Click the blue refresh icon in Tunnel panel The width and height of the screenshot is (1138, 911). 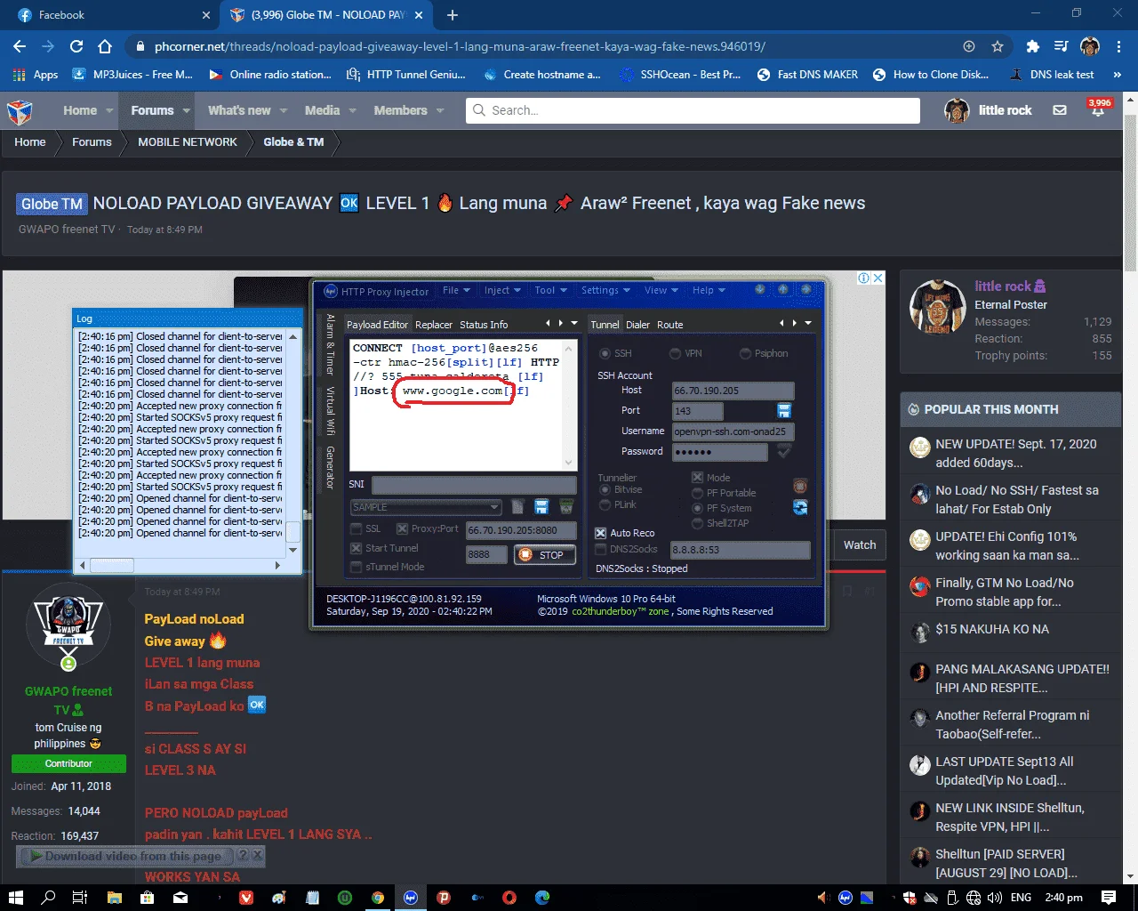(800, 507)
